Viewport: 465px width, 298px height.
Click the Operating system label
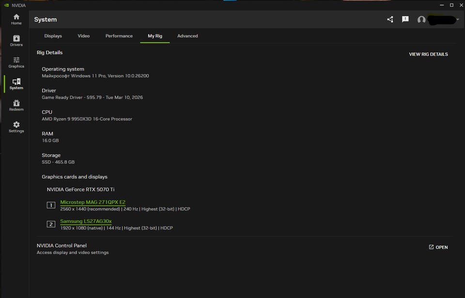(63, 69)
